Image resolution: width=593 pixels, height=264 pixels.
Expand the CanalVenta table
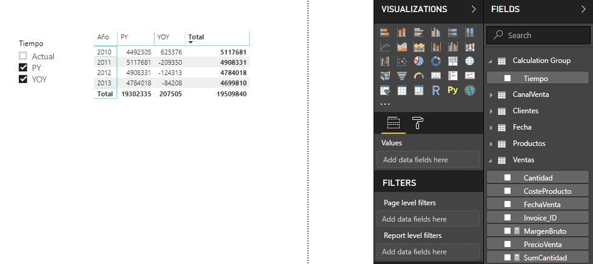(491, 95)
